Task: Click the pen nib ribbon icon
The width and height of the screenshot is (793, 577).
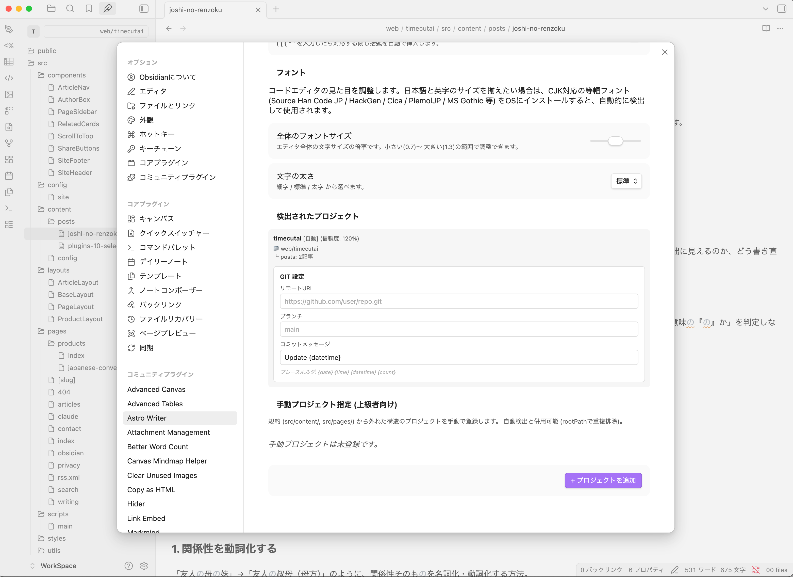Action: tap(9, 29)
